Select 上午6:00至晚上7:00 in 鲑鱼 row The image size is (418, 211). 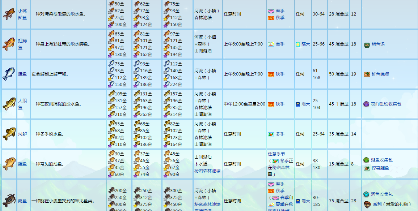coord(243,74)
